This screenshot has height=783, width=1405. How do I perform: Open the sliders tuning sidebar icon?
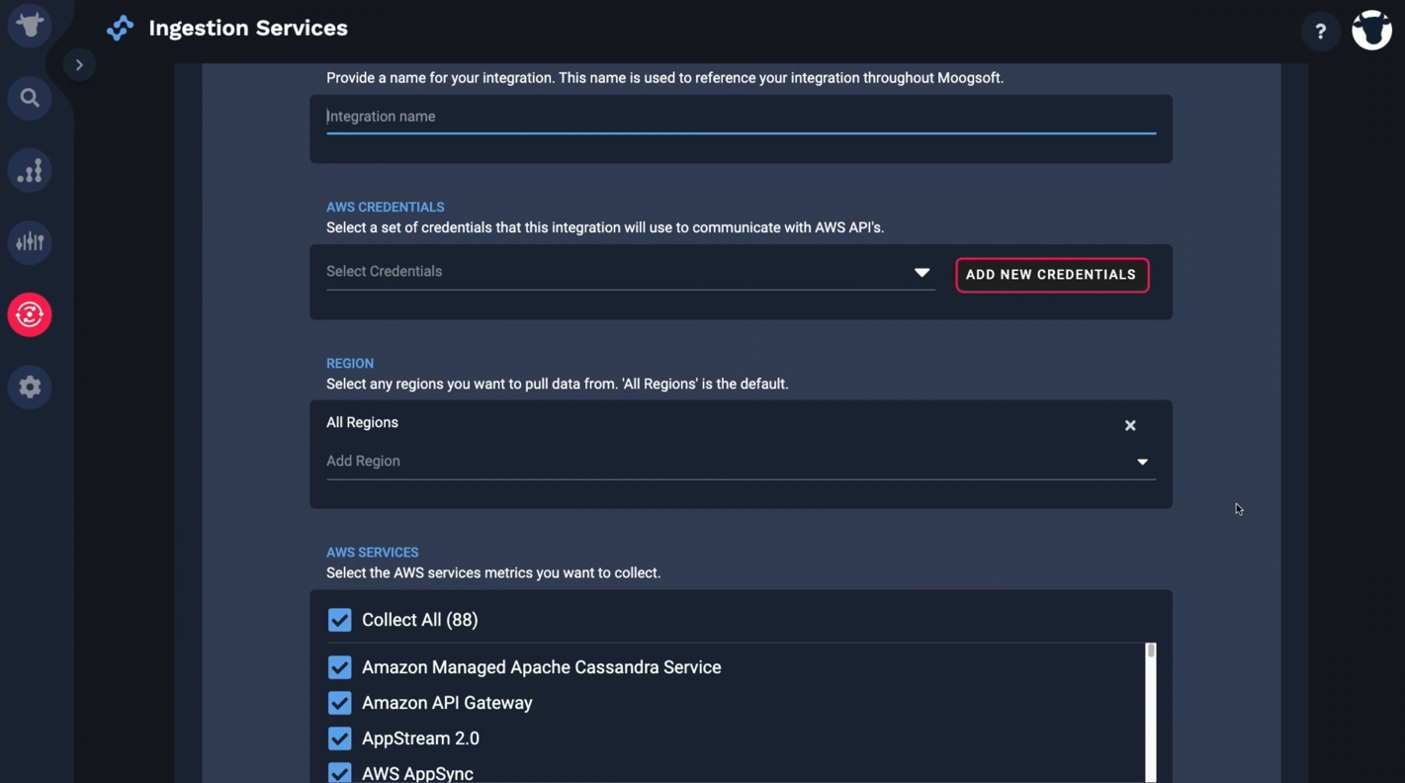coord(30,242)
